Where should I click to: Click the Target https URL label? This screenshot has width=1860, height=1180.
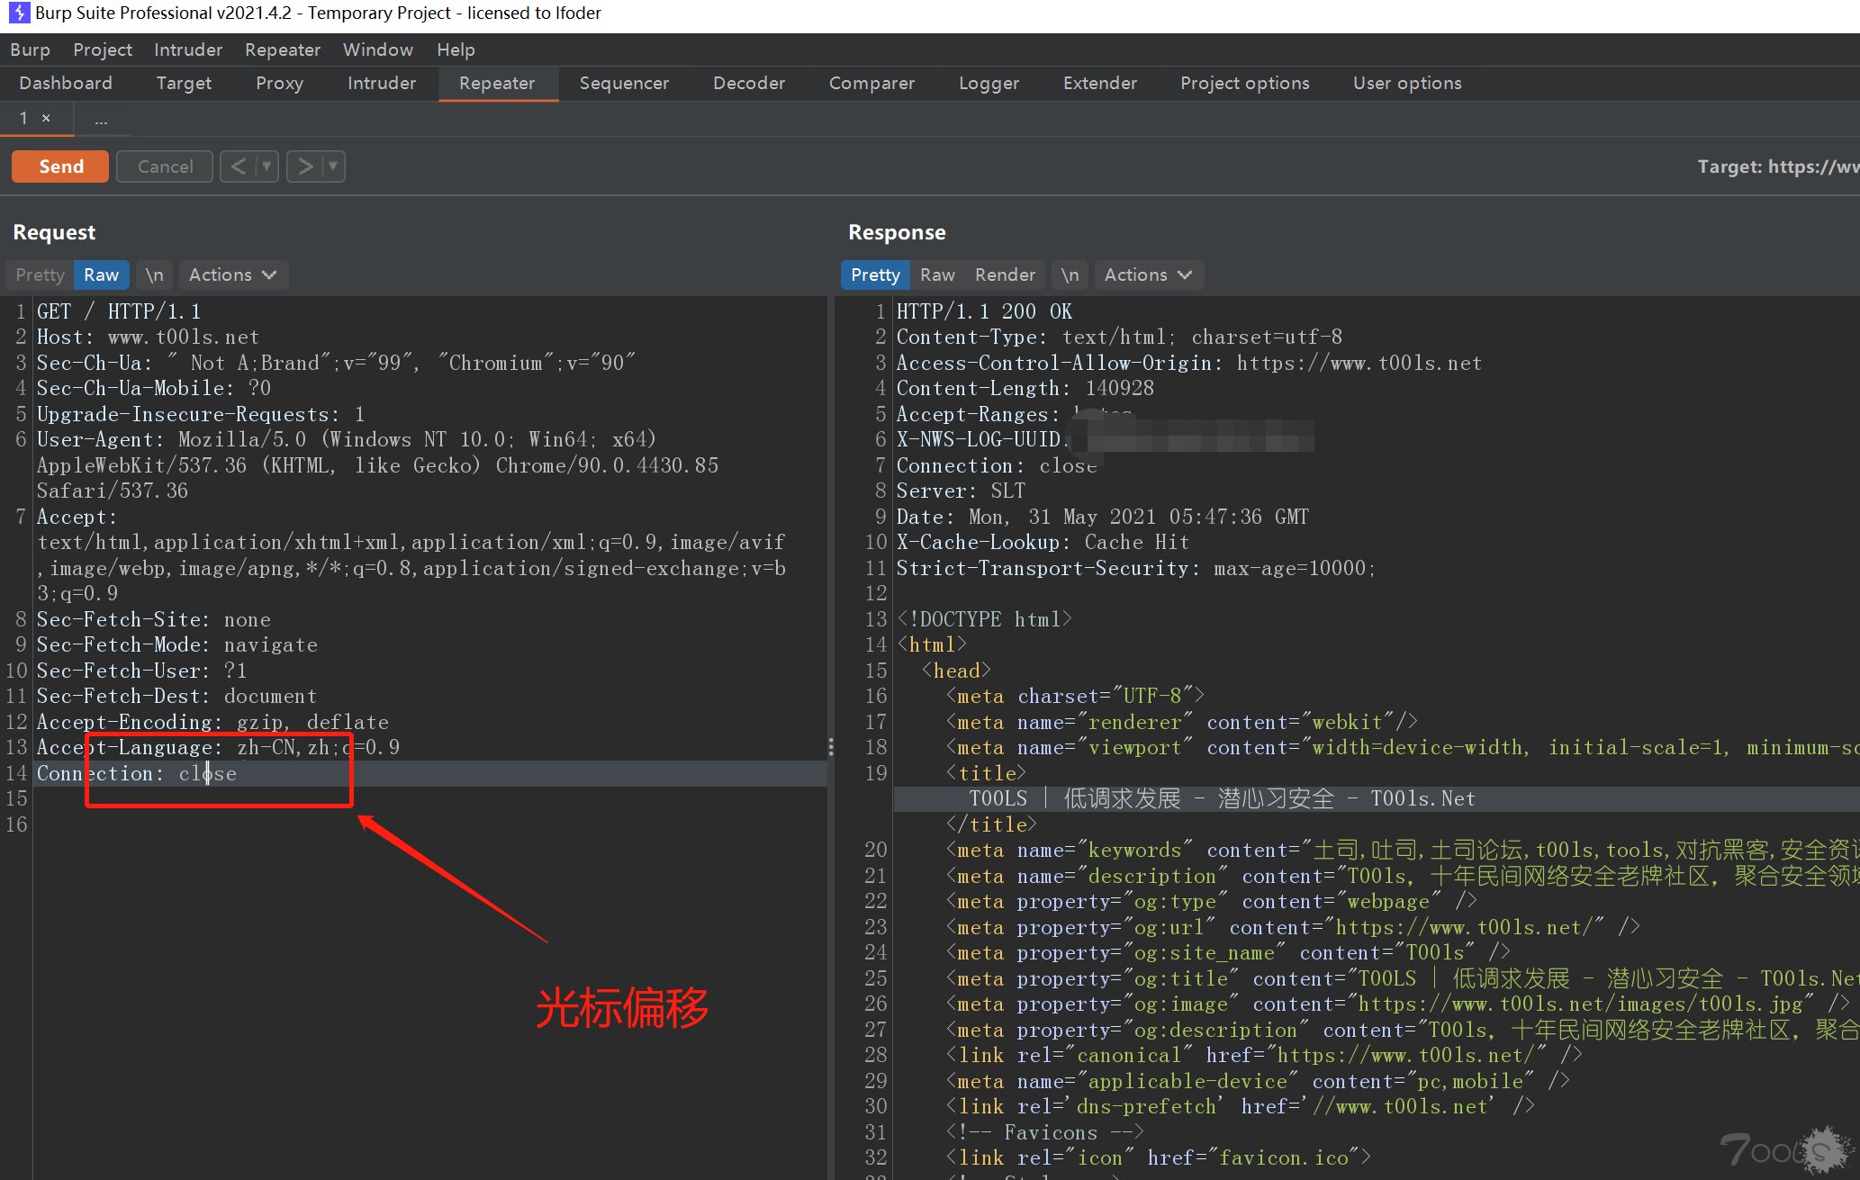click(1778, 167)
